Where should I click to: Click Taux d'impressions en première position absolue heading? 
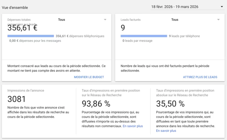(x=185, y=93)
